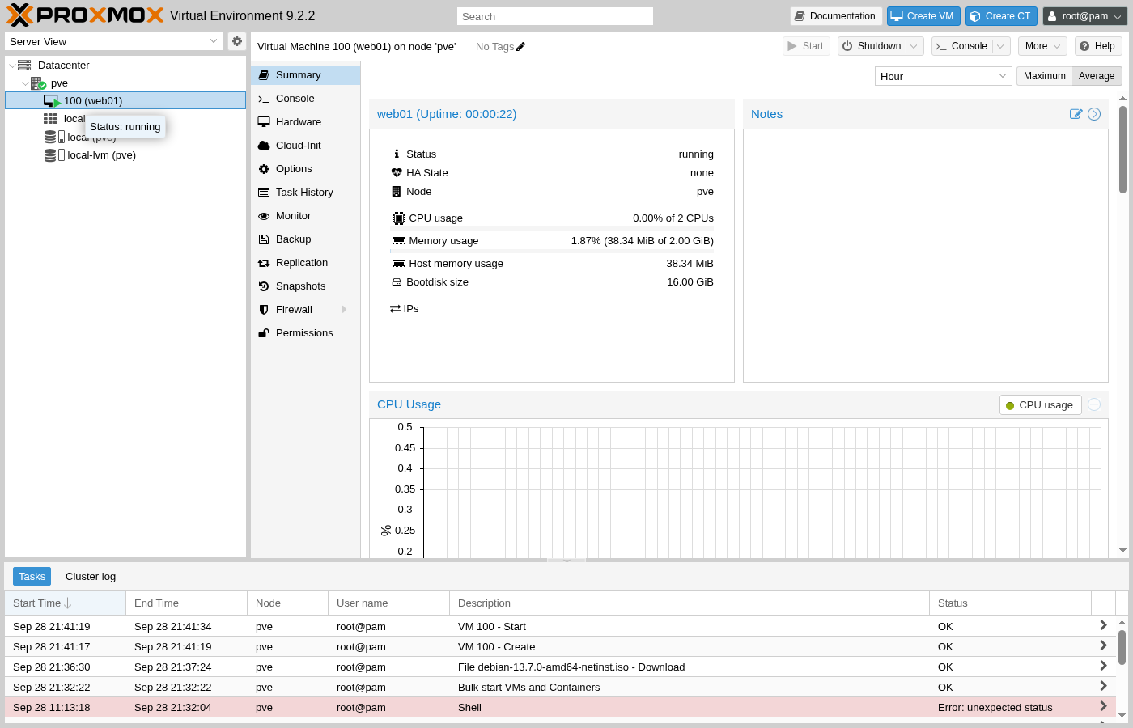This screenshot has height=728, width=1133.
Task: Select Average graph mode
Action: point(1097,75)
